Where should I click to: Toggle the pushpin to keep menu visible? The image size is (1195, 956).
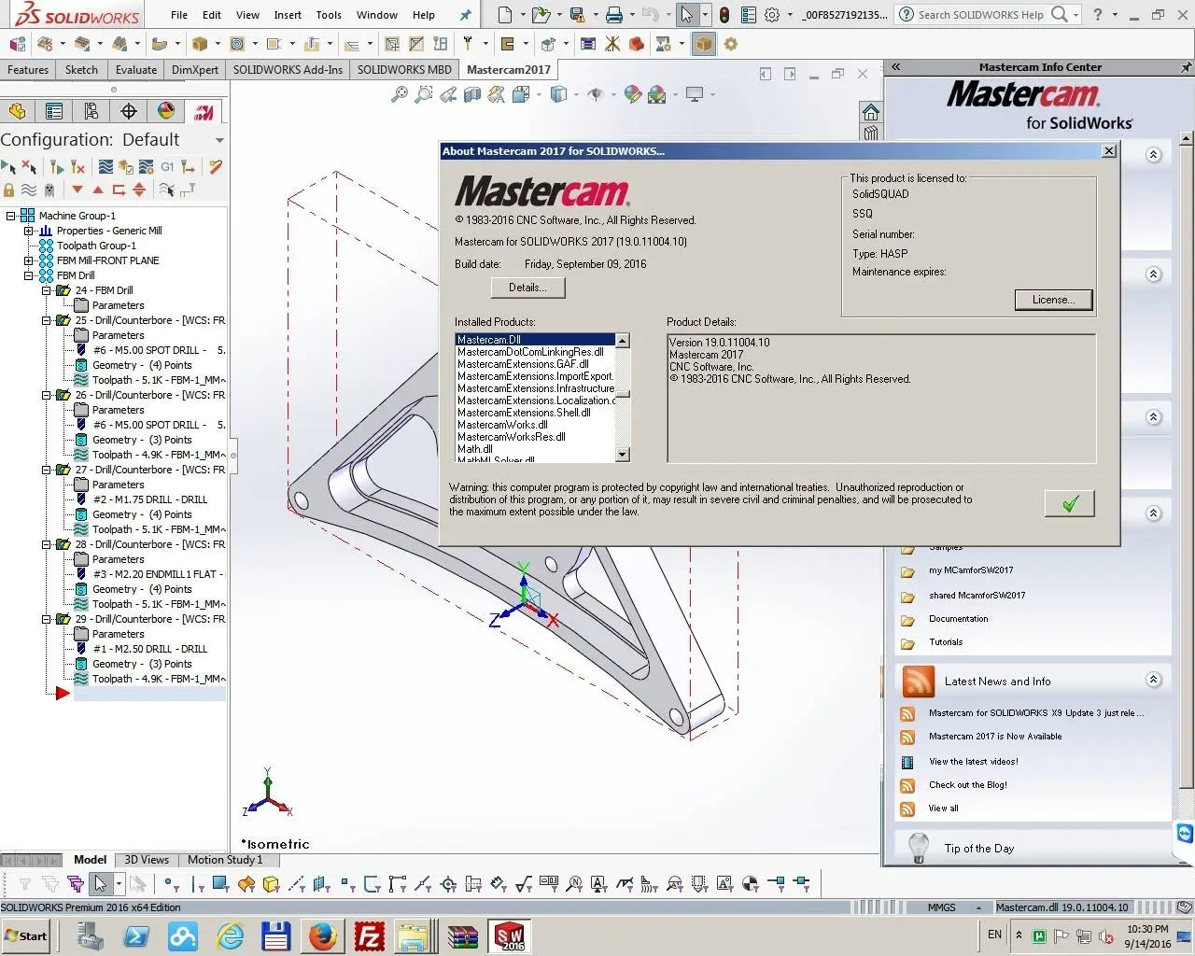pyautogui.click(x=466, y=15)
